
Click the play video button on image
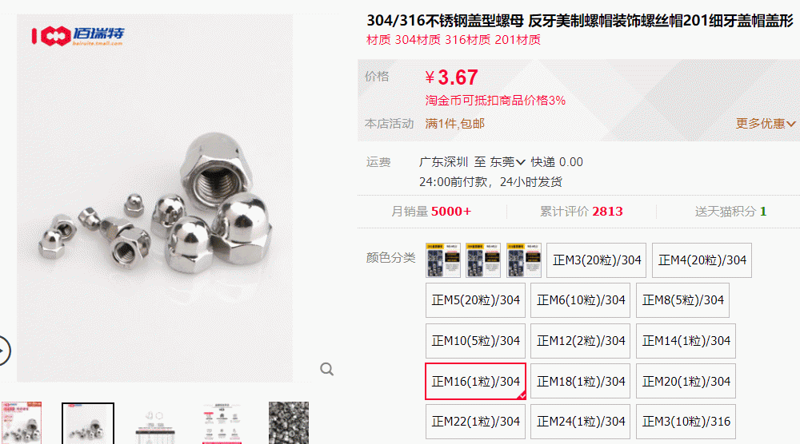(2, 351)
